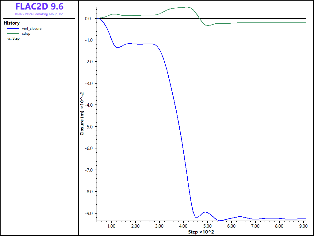This screenshot has width=314, height=236.
Task: Click the 7.00 x-axis tick label
Action: (x=255, y=226)
